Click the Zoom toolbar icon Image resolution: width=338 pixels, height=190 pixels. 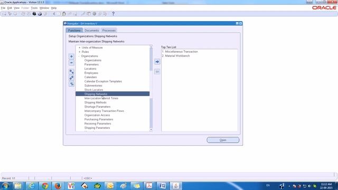pyautogui.click(x=89, y=14)
